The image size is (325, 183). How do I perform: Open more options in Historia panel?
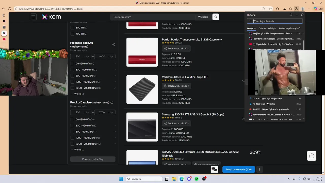click(x=297, y=15)
